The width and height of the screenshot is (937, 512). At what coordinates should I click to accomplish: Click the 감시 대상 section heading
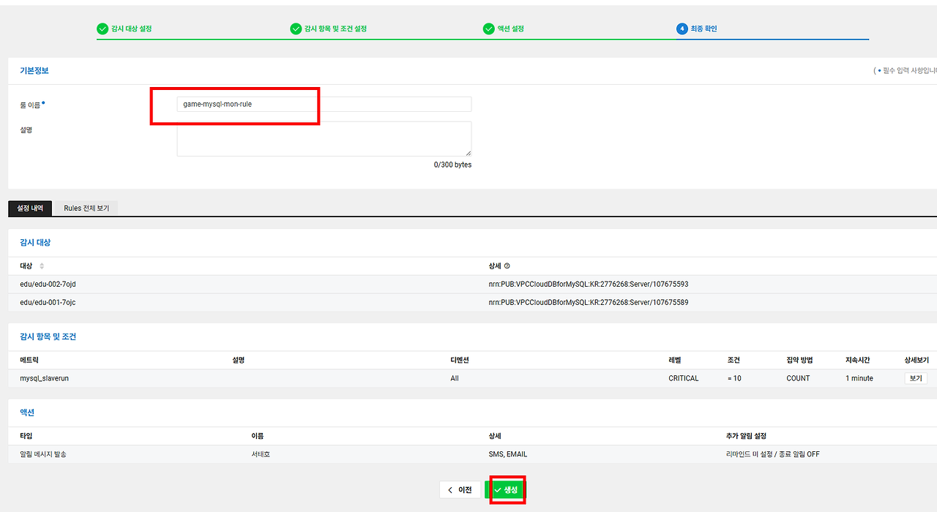pos(35,242)
